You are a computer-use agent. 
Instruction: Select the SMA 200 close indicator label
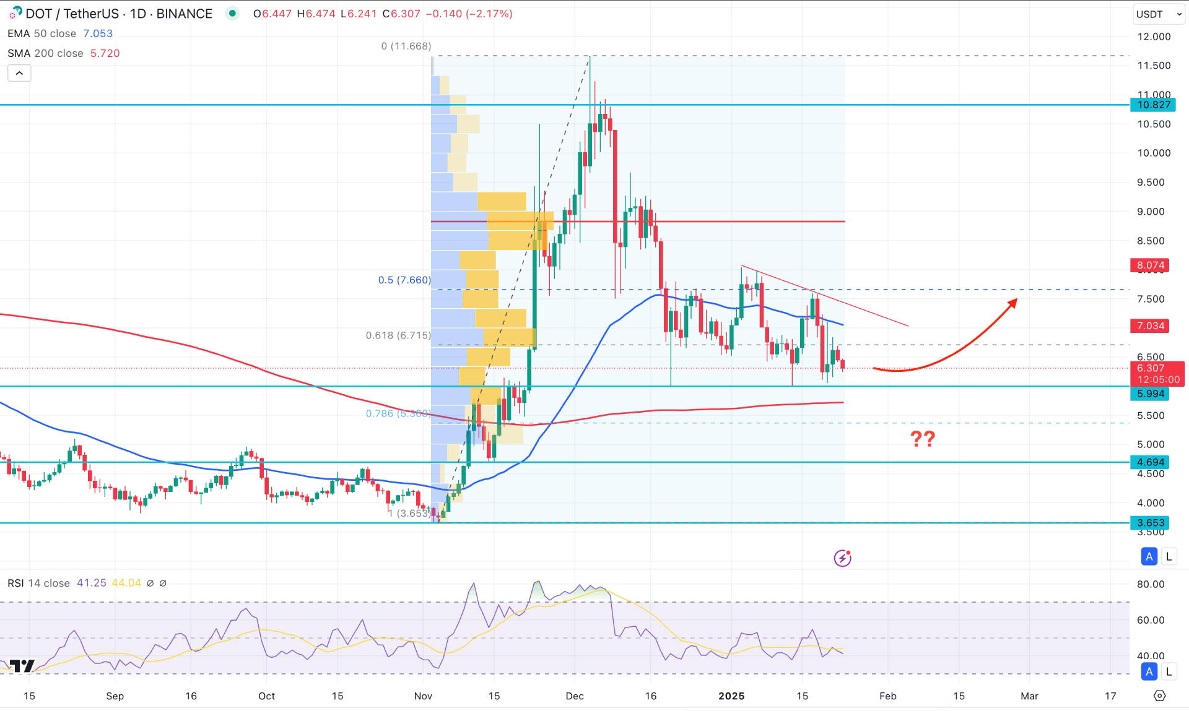pos(45,53)
